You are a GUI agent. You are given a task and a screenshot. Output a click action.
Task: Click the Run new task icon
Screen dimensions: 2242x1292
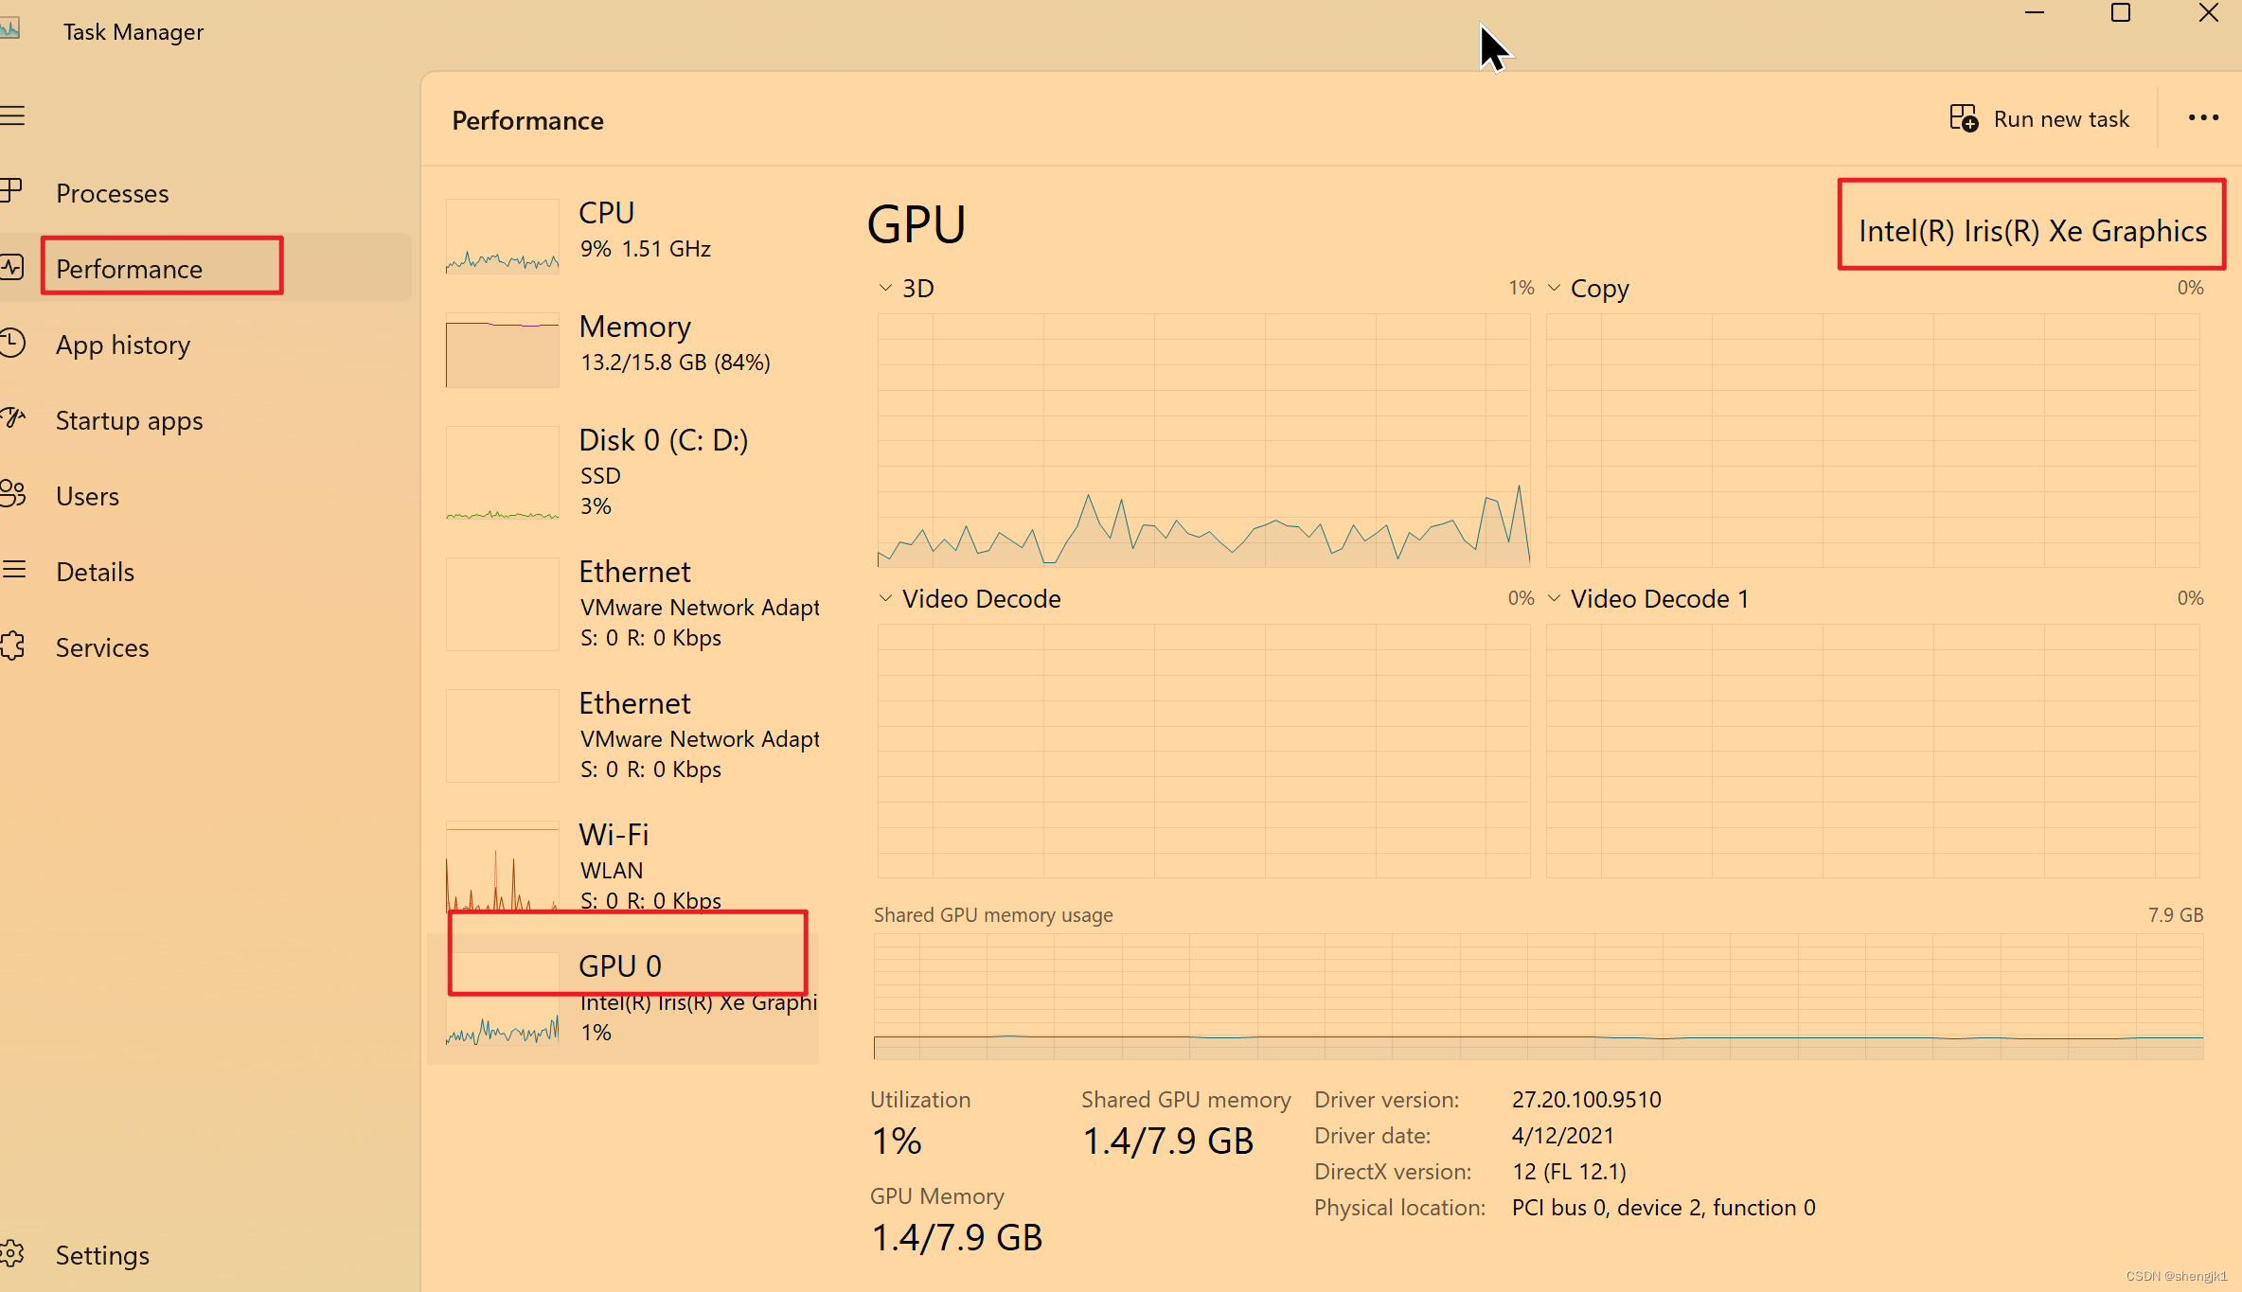1963,119
